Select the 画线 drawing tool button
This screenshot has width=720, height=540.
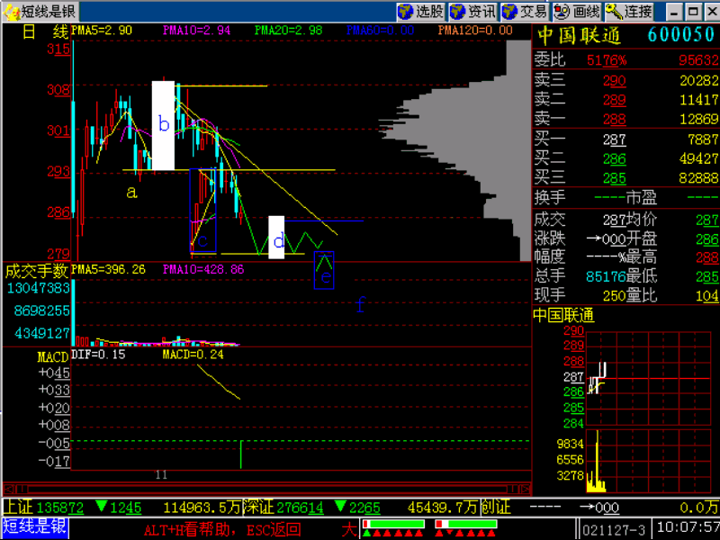tap(577, 12)
